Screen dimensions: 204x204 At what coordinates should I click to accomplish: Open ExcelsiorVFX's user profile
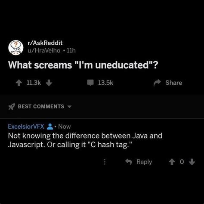pyautogui.click(x=26, y=127)
